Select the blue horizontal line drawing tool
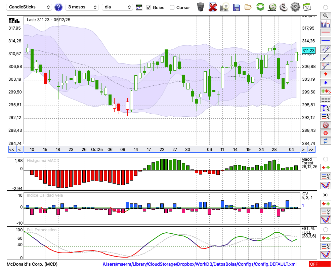 pyautogui.click(x=325, y=41)
